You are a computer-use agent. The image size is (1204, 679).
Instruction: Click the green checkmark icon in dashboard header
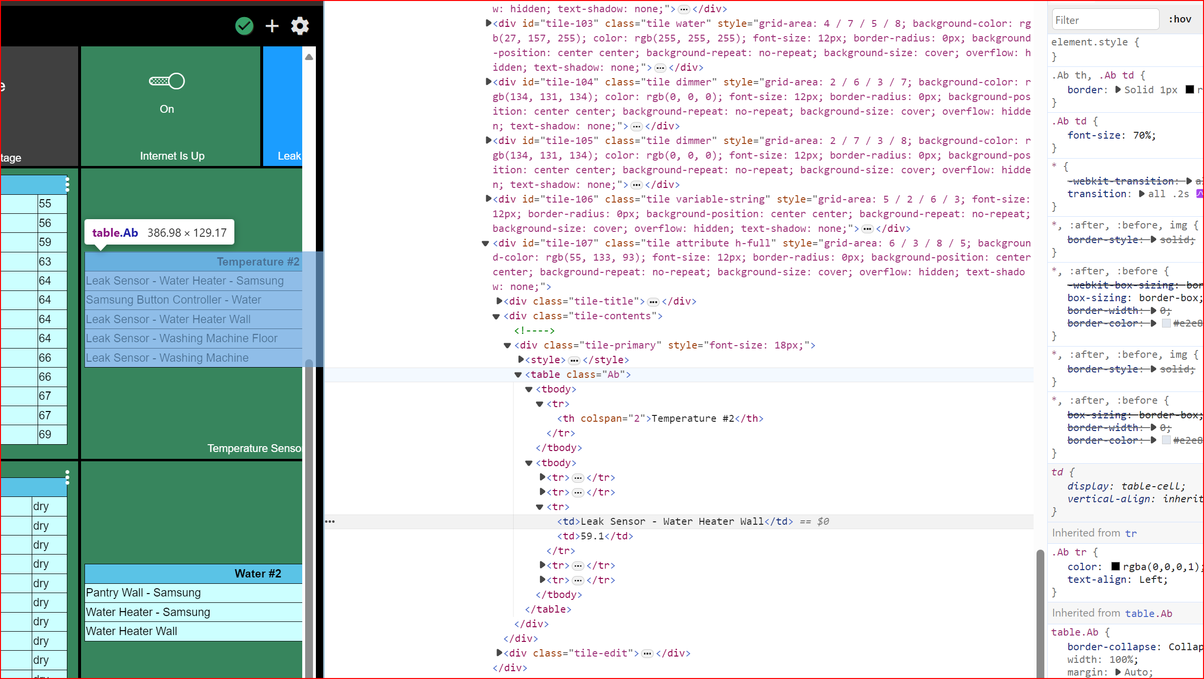tap(244, 26)
